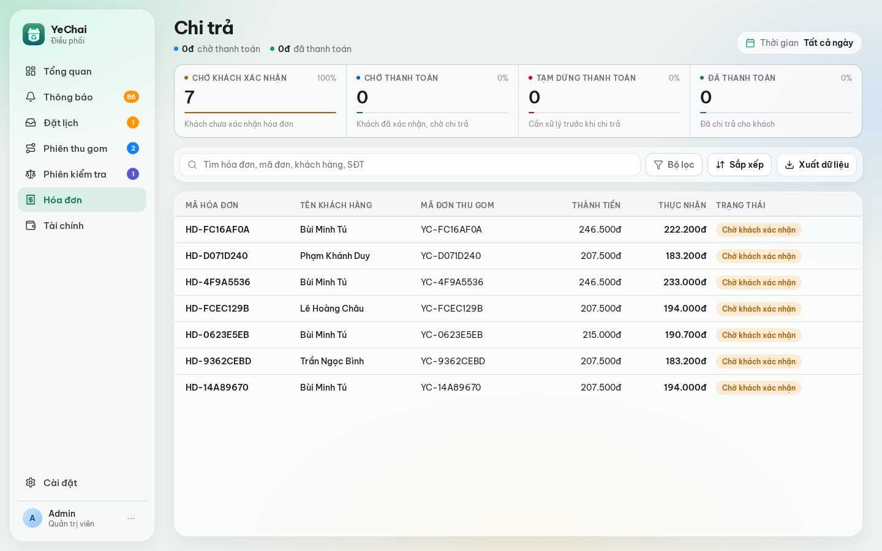Click the Thông báo bell icon

pyautogui.click(x=31, y=97)
